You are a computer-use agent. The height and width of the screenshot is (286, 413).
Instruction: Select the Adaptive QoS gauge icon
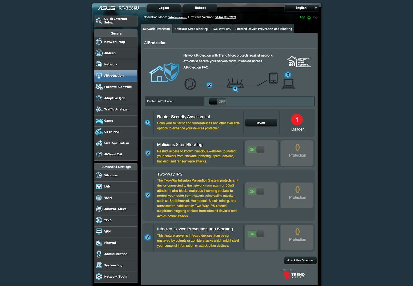click(99, 98)
